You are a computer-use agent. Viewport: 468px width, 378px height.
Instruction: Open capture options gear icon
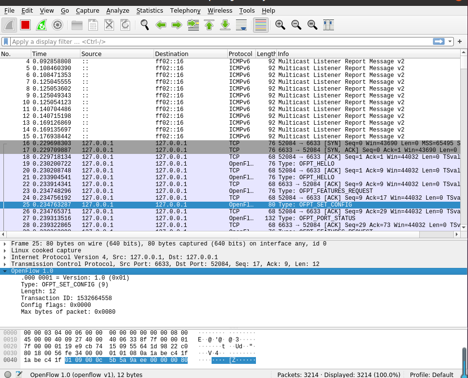[58, 25]
